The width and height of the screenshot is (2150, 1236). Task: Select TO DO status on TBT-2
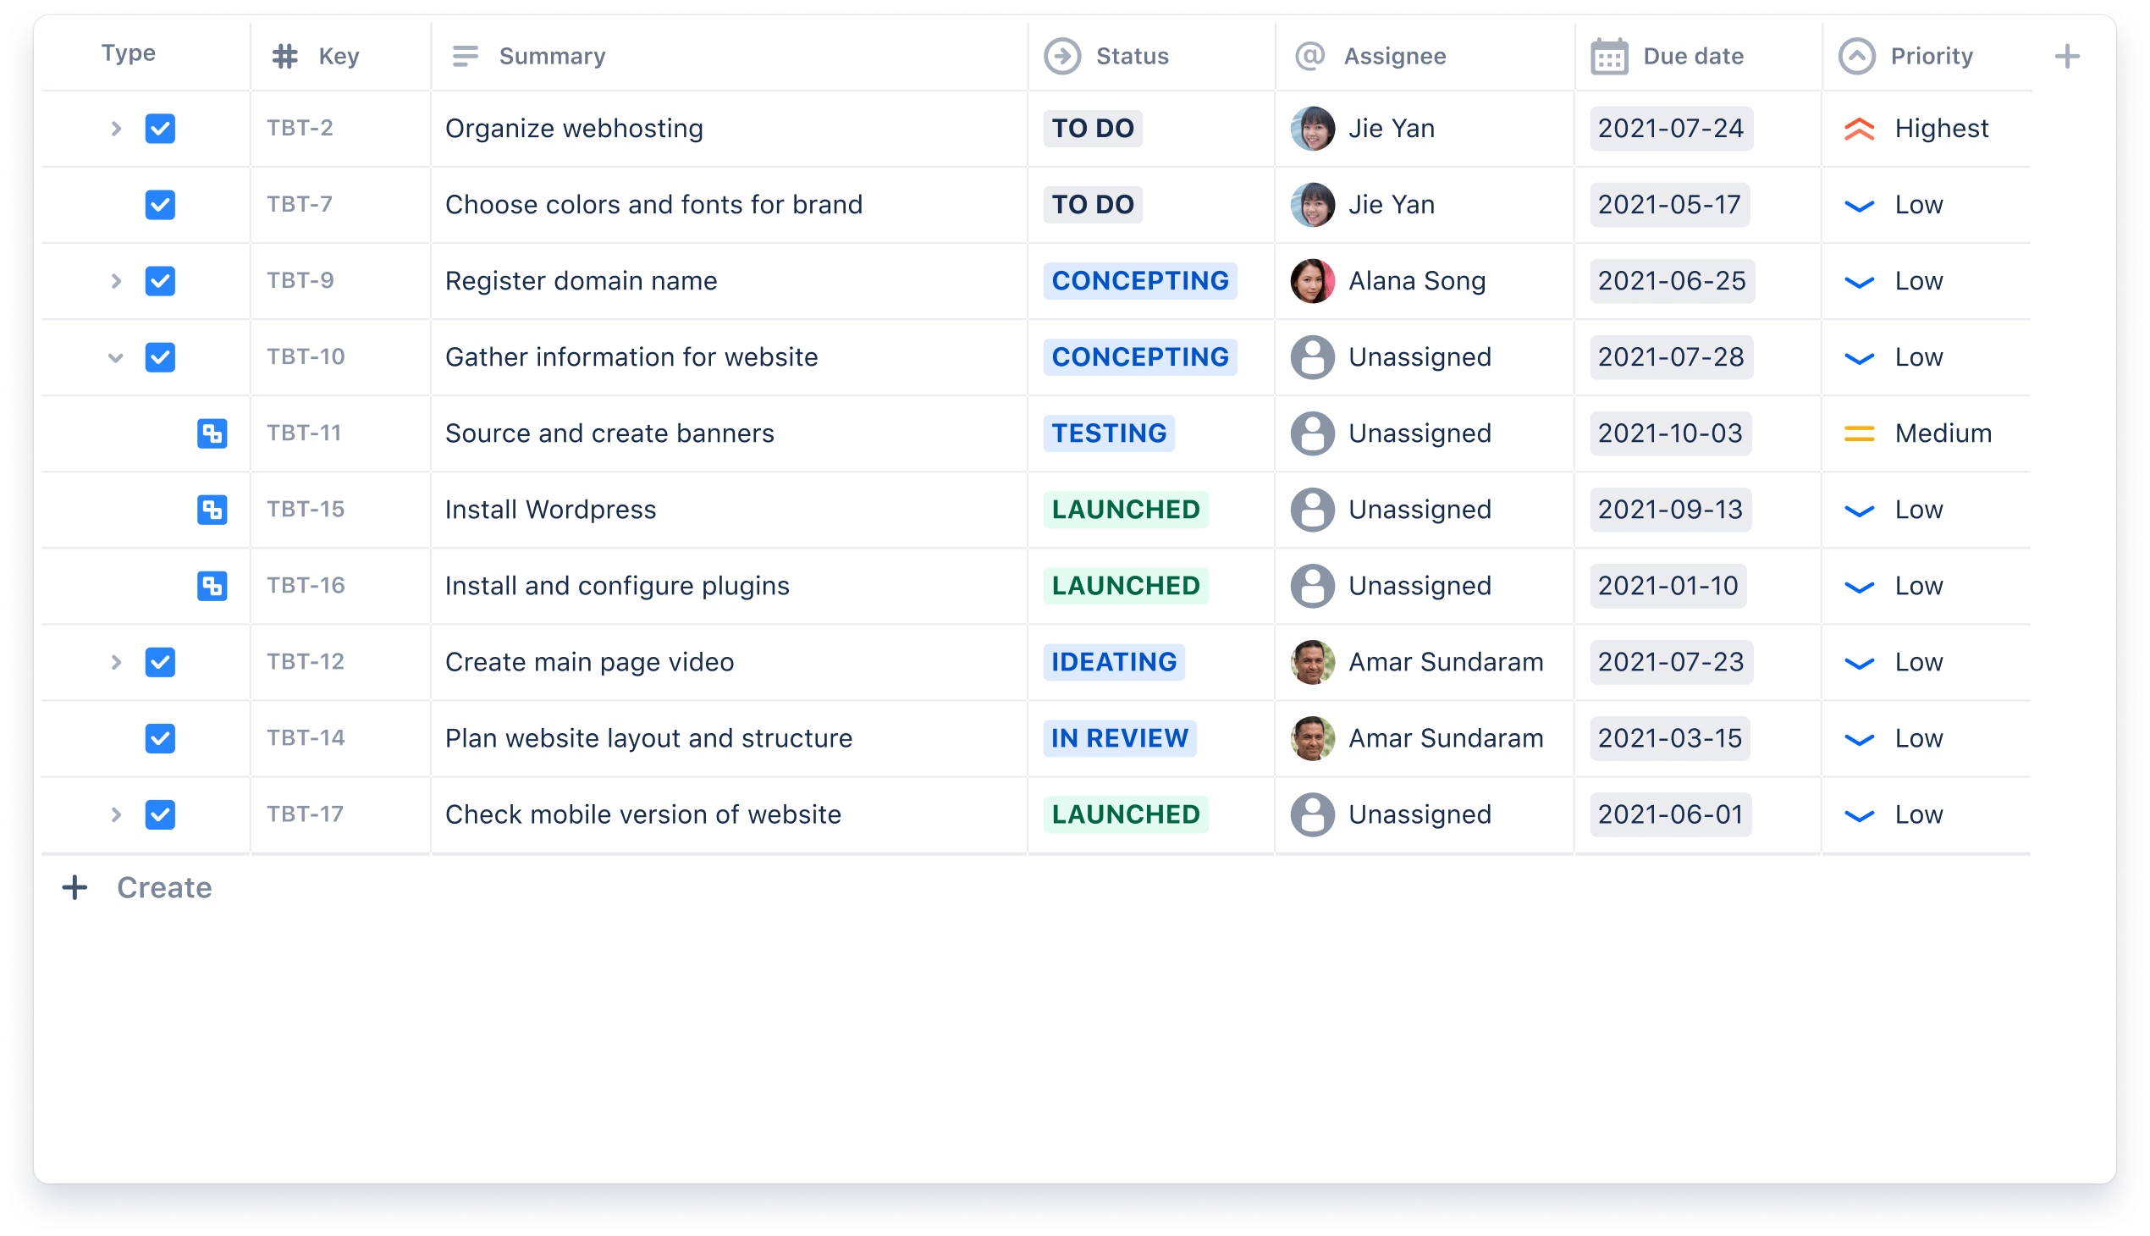[x=1093, y=127]
